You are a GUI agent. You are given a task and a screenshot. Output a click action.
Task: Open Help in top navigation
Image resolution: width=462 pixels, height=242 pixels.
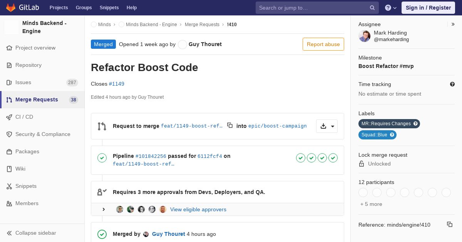click(132, 8)
